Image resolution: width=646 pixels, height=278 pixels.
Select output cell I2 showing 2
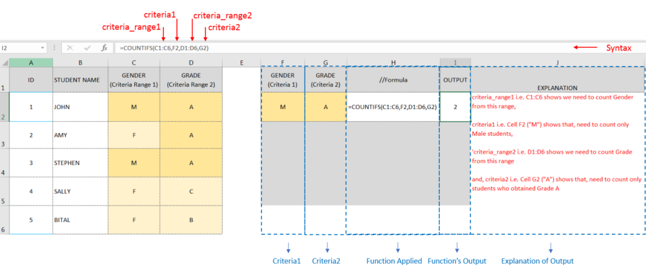[455, 107]
